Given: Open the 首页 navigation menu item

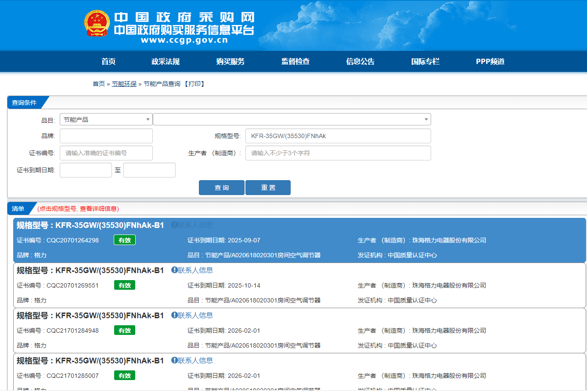Looking at the screenshot, I should pos(108,61).
